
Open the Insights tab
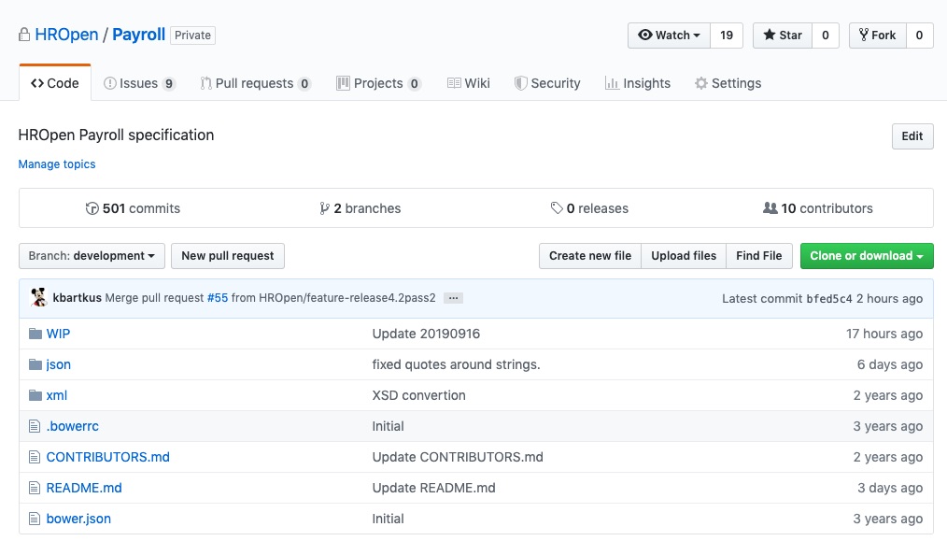[x=638, y=83]
